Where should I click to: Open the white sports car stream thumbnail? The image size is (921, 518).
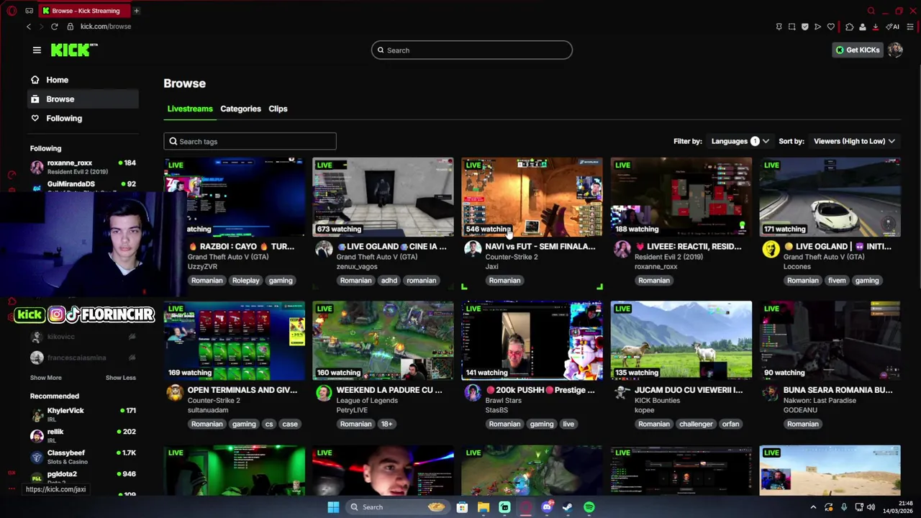(x=830, y=197)
